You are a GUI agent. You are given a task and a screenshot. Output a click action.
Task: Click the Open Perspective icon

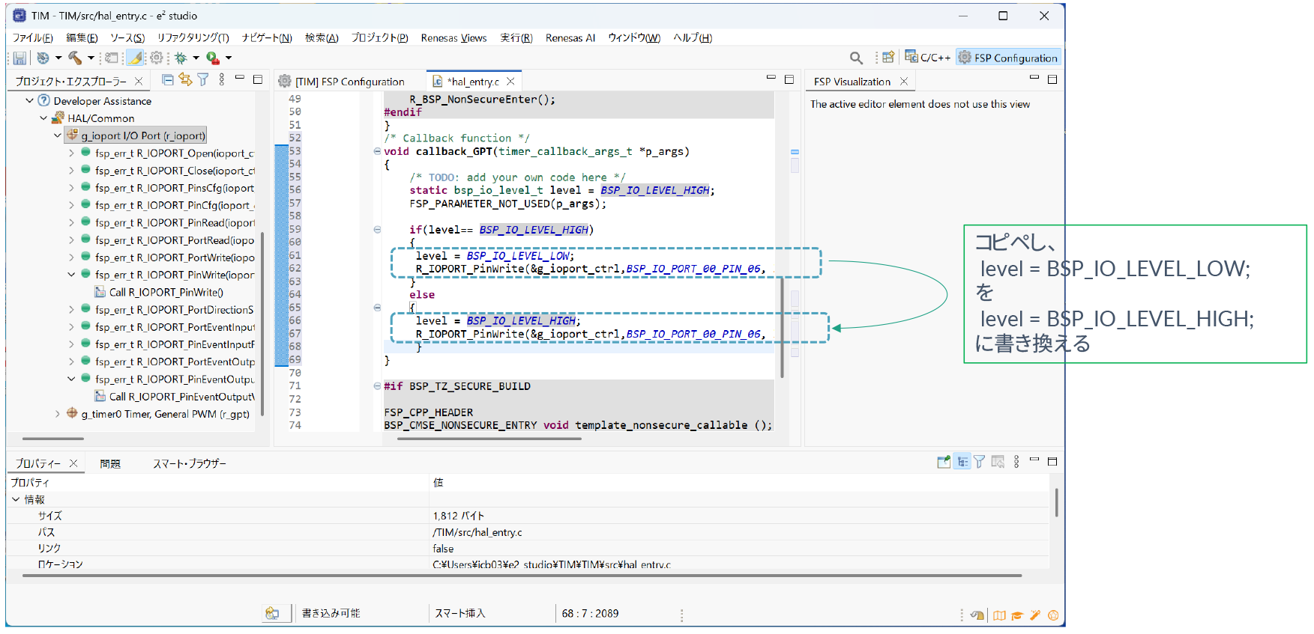click(x=888, y=58)
